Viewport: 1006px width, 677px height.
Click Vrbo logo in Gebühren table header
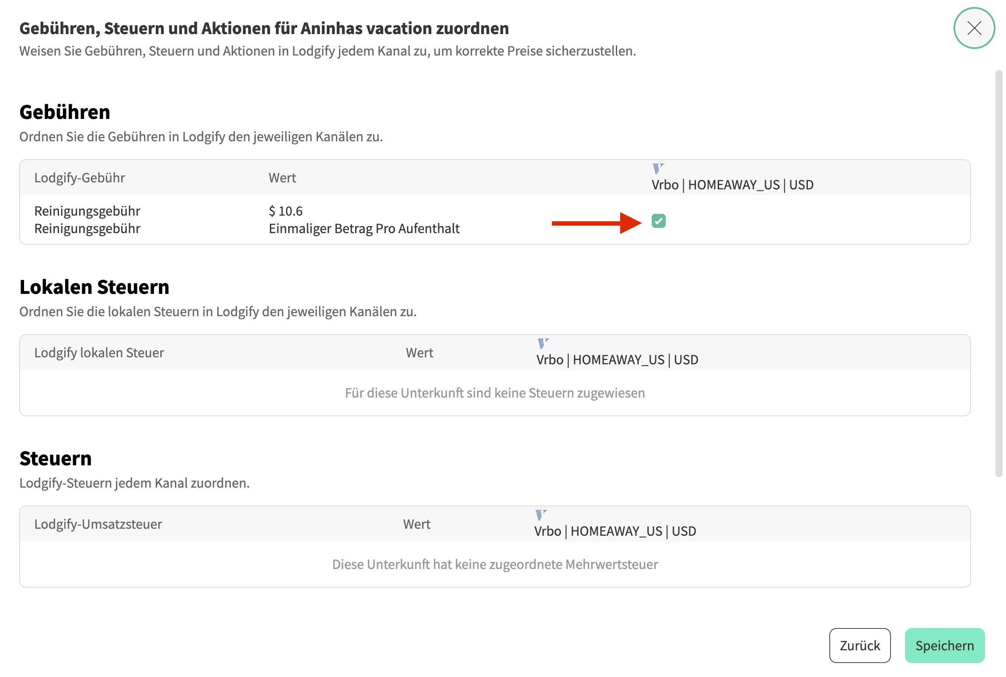point(657,168)
